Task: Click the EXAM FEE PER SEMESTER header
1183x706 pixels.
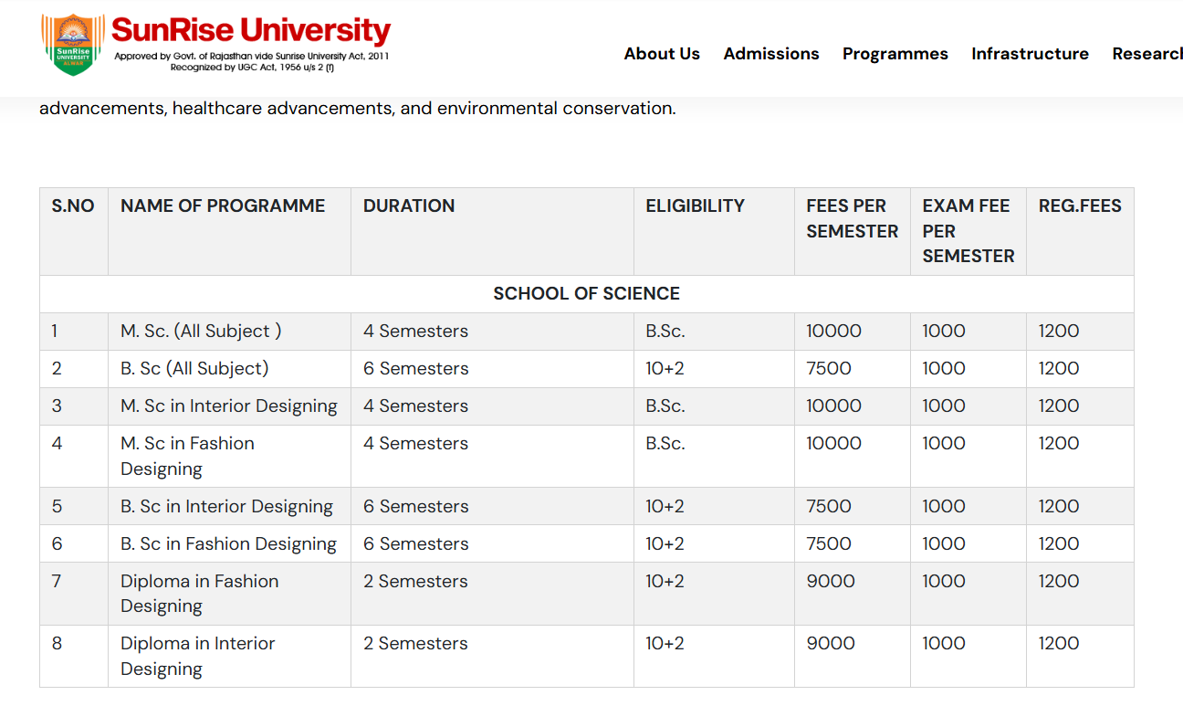Action: tap(968, 231)
